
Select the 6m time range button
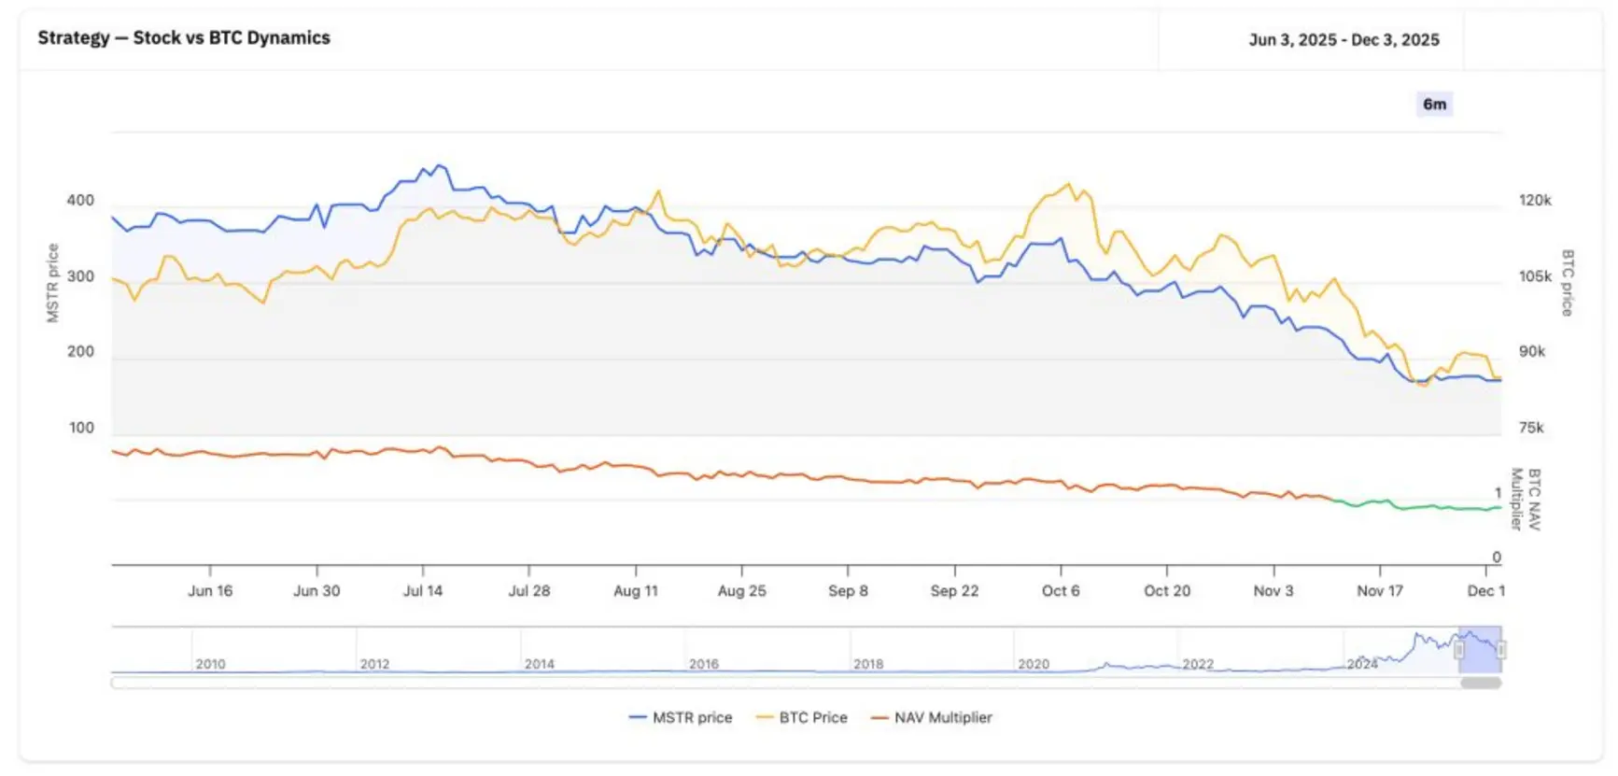[x=1434, y=104]
